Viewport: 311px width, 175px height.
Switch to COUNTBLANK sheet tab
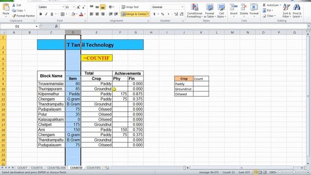(56, 168)
